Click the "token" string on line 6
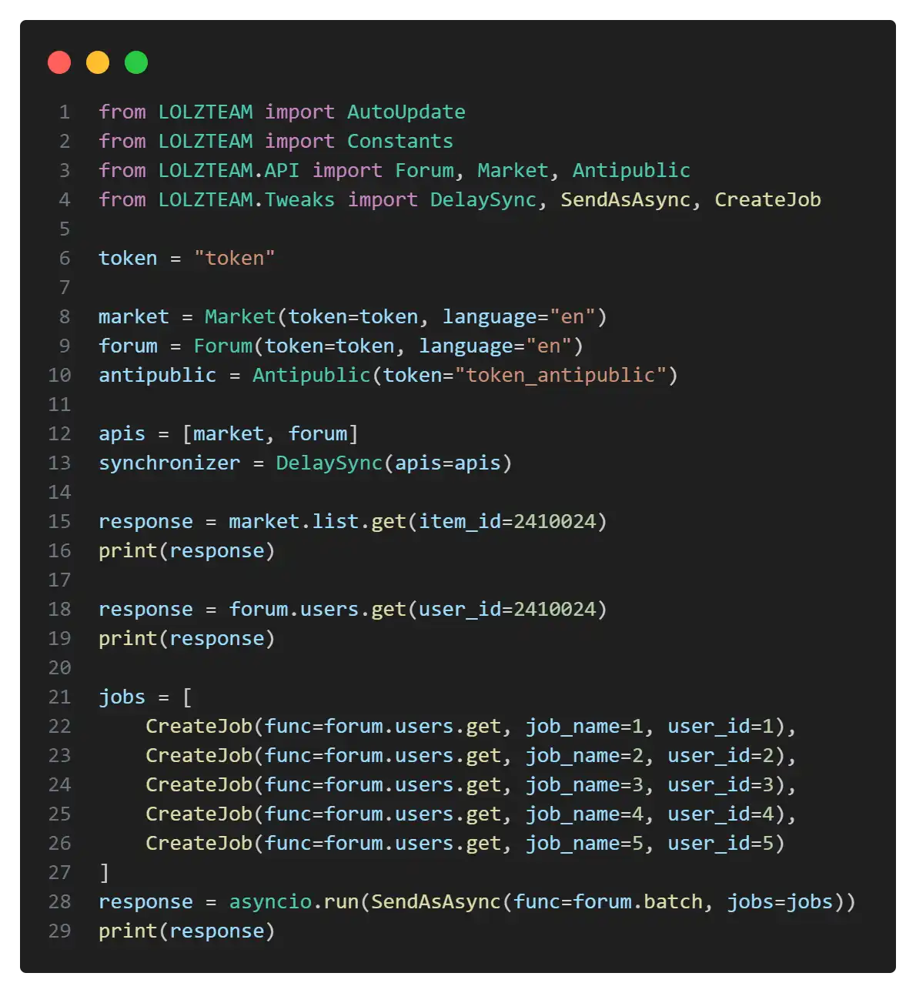 pyautogui.click(x=234, y=259)
